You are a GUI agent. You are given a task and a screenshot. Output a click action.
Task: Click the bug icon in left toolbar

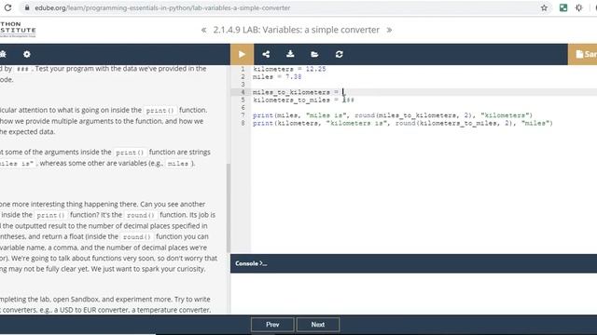click(3, 54)
